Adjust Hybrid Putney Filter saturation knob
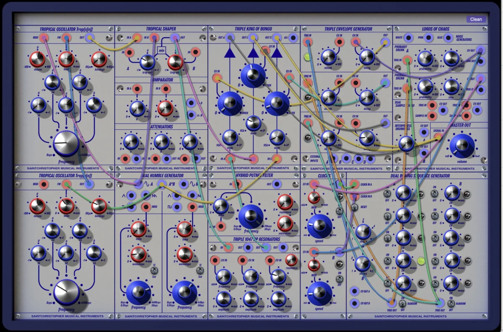The image size is (503, 332). pyautogui.click(x=285, y=223)
